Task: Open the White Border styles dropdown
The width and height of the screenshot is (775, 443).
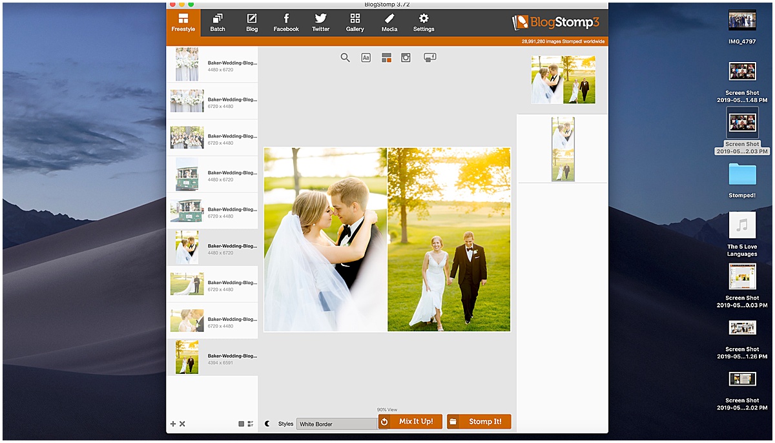Action: click(x=336, y=424)
